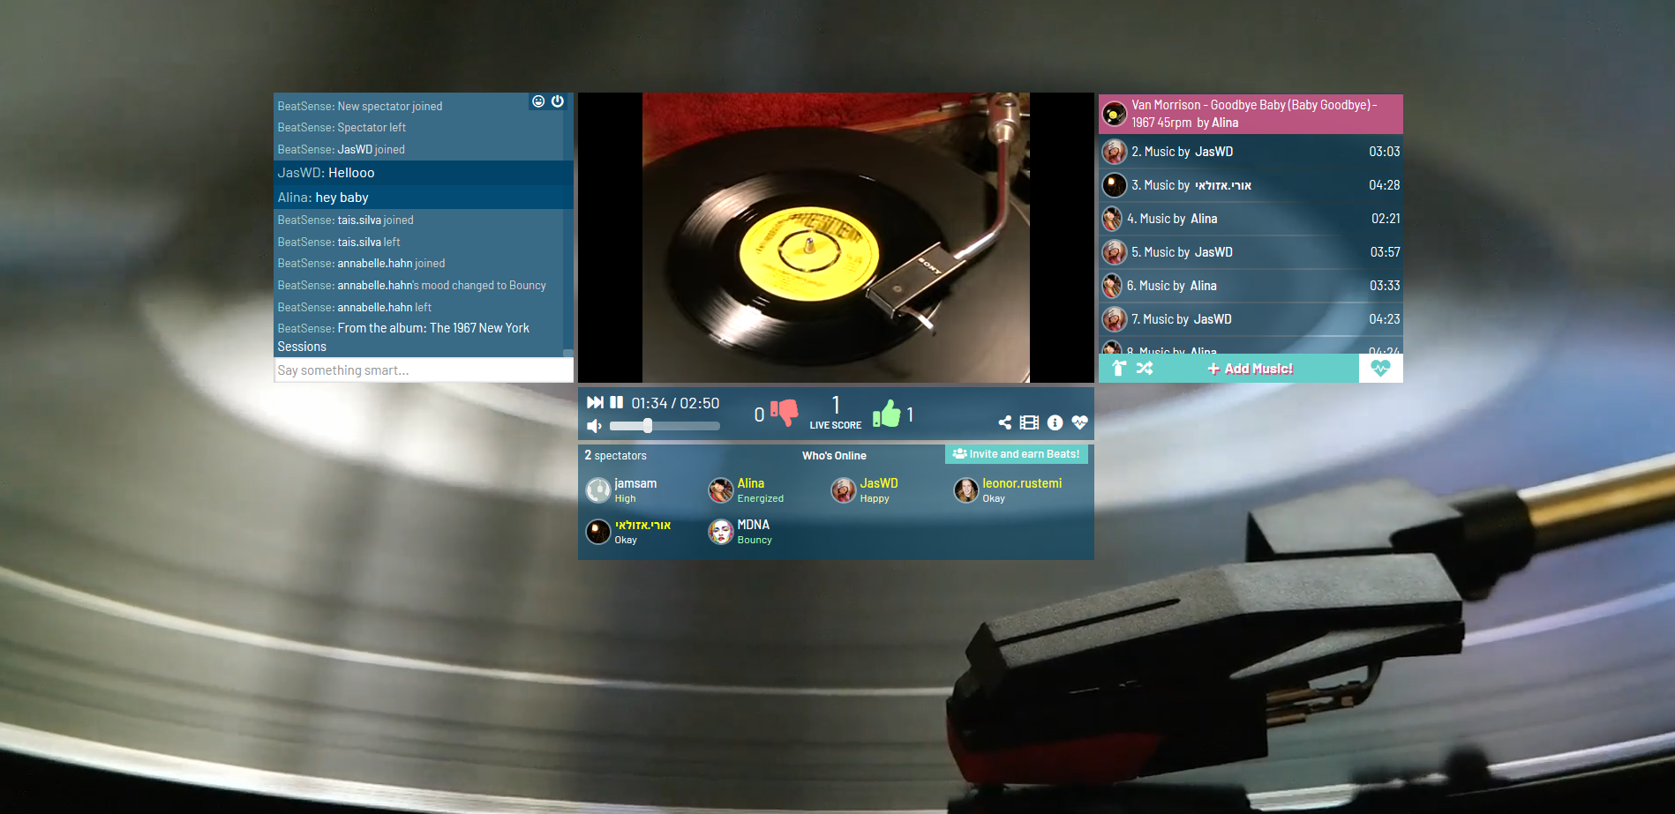Image resolution: width=1675 pixels, height=814 pixels.
Task: Select playlist track 4 by Alina
Action: click(1251, 219)
